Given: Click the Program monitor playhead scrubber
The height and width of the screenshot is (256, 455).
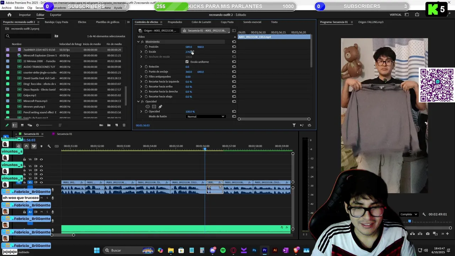Looking at the screenshot, I should coord(409,222).
